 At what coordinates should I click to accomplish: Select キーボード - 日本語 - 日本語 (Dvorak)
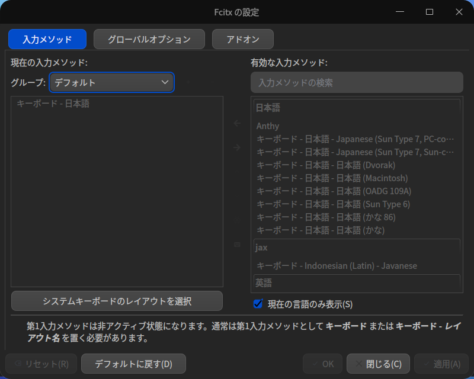(357, 165)
